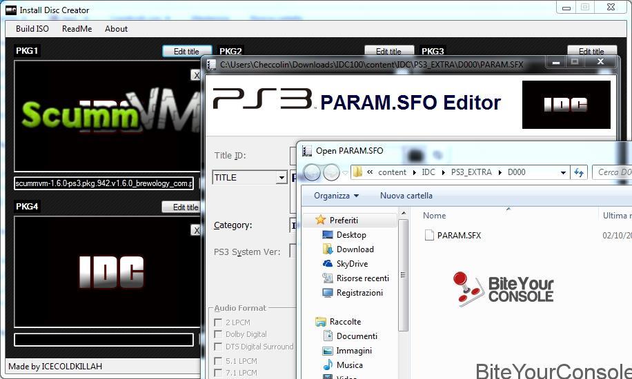Viewport: 632px width, 379px height.
Task: Click the PARAM.SFX file icon
Action: click(x=429, y=235)
